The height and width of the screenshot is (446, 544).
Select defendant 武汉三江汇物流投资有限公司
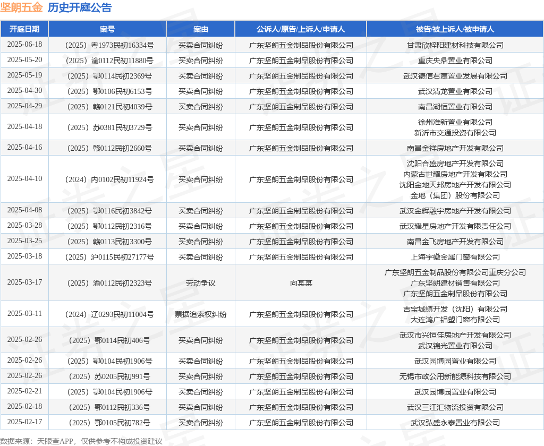(455, 407)
